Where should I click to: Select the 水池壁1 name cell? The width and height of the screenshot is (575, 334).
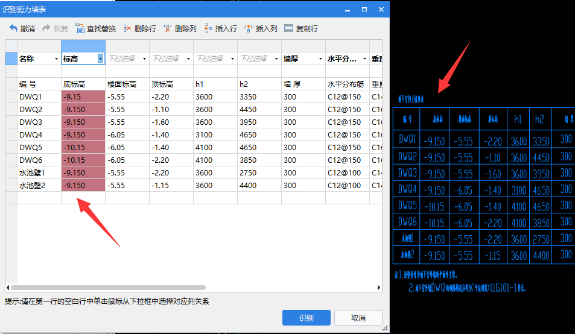[x=39, y=172]
